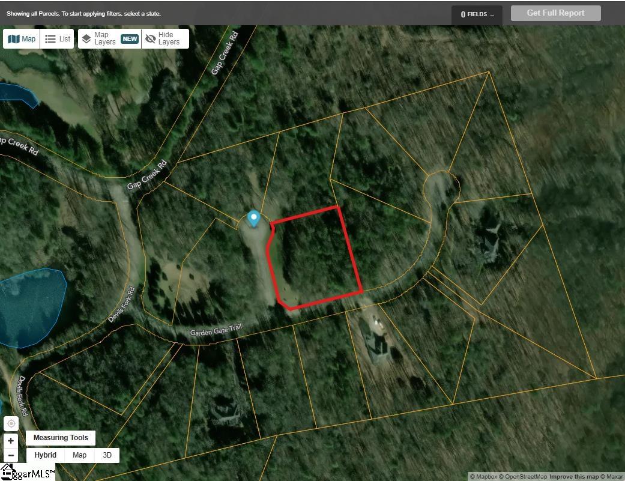Click the red highlighted parcel

click(315, 258)
